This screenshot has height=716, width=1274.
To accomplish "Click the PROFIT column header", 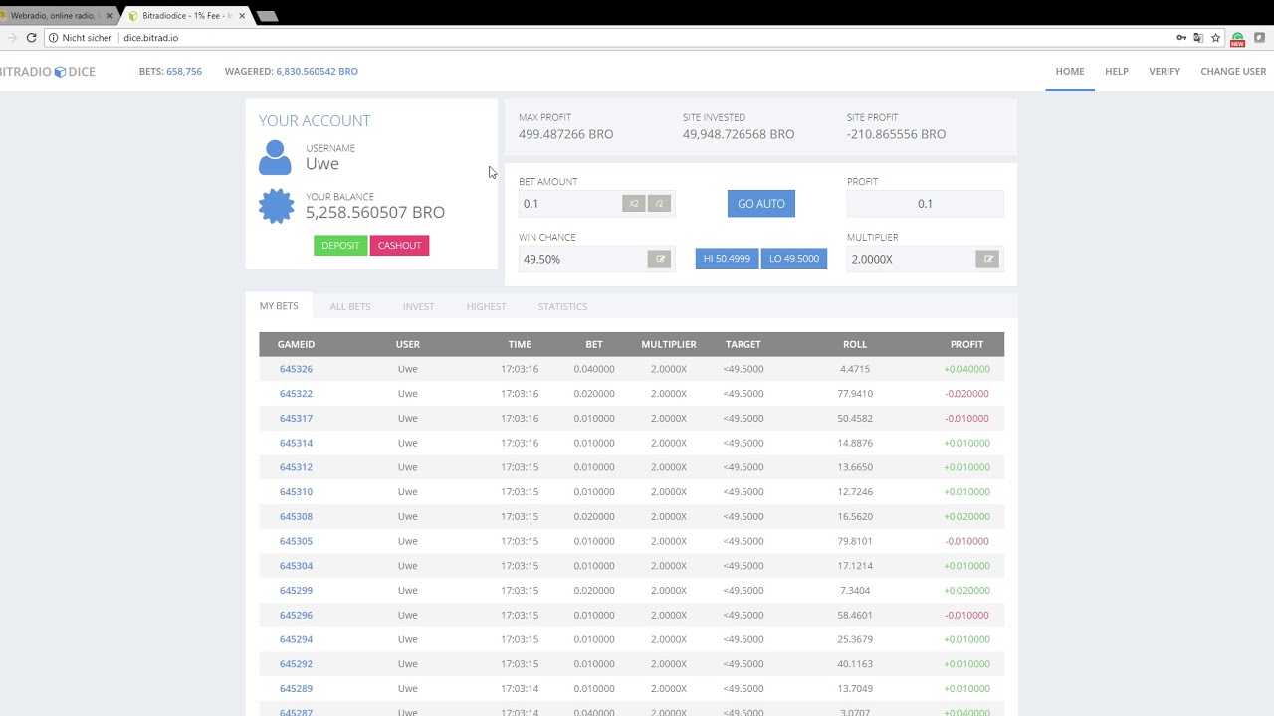I will pyautogui.click(x=966, y=345).
